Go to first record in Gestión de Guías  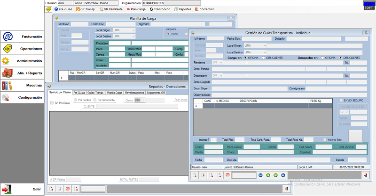[260, 175]
